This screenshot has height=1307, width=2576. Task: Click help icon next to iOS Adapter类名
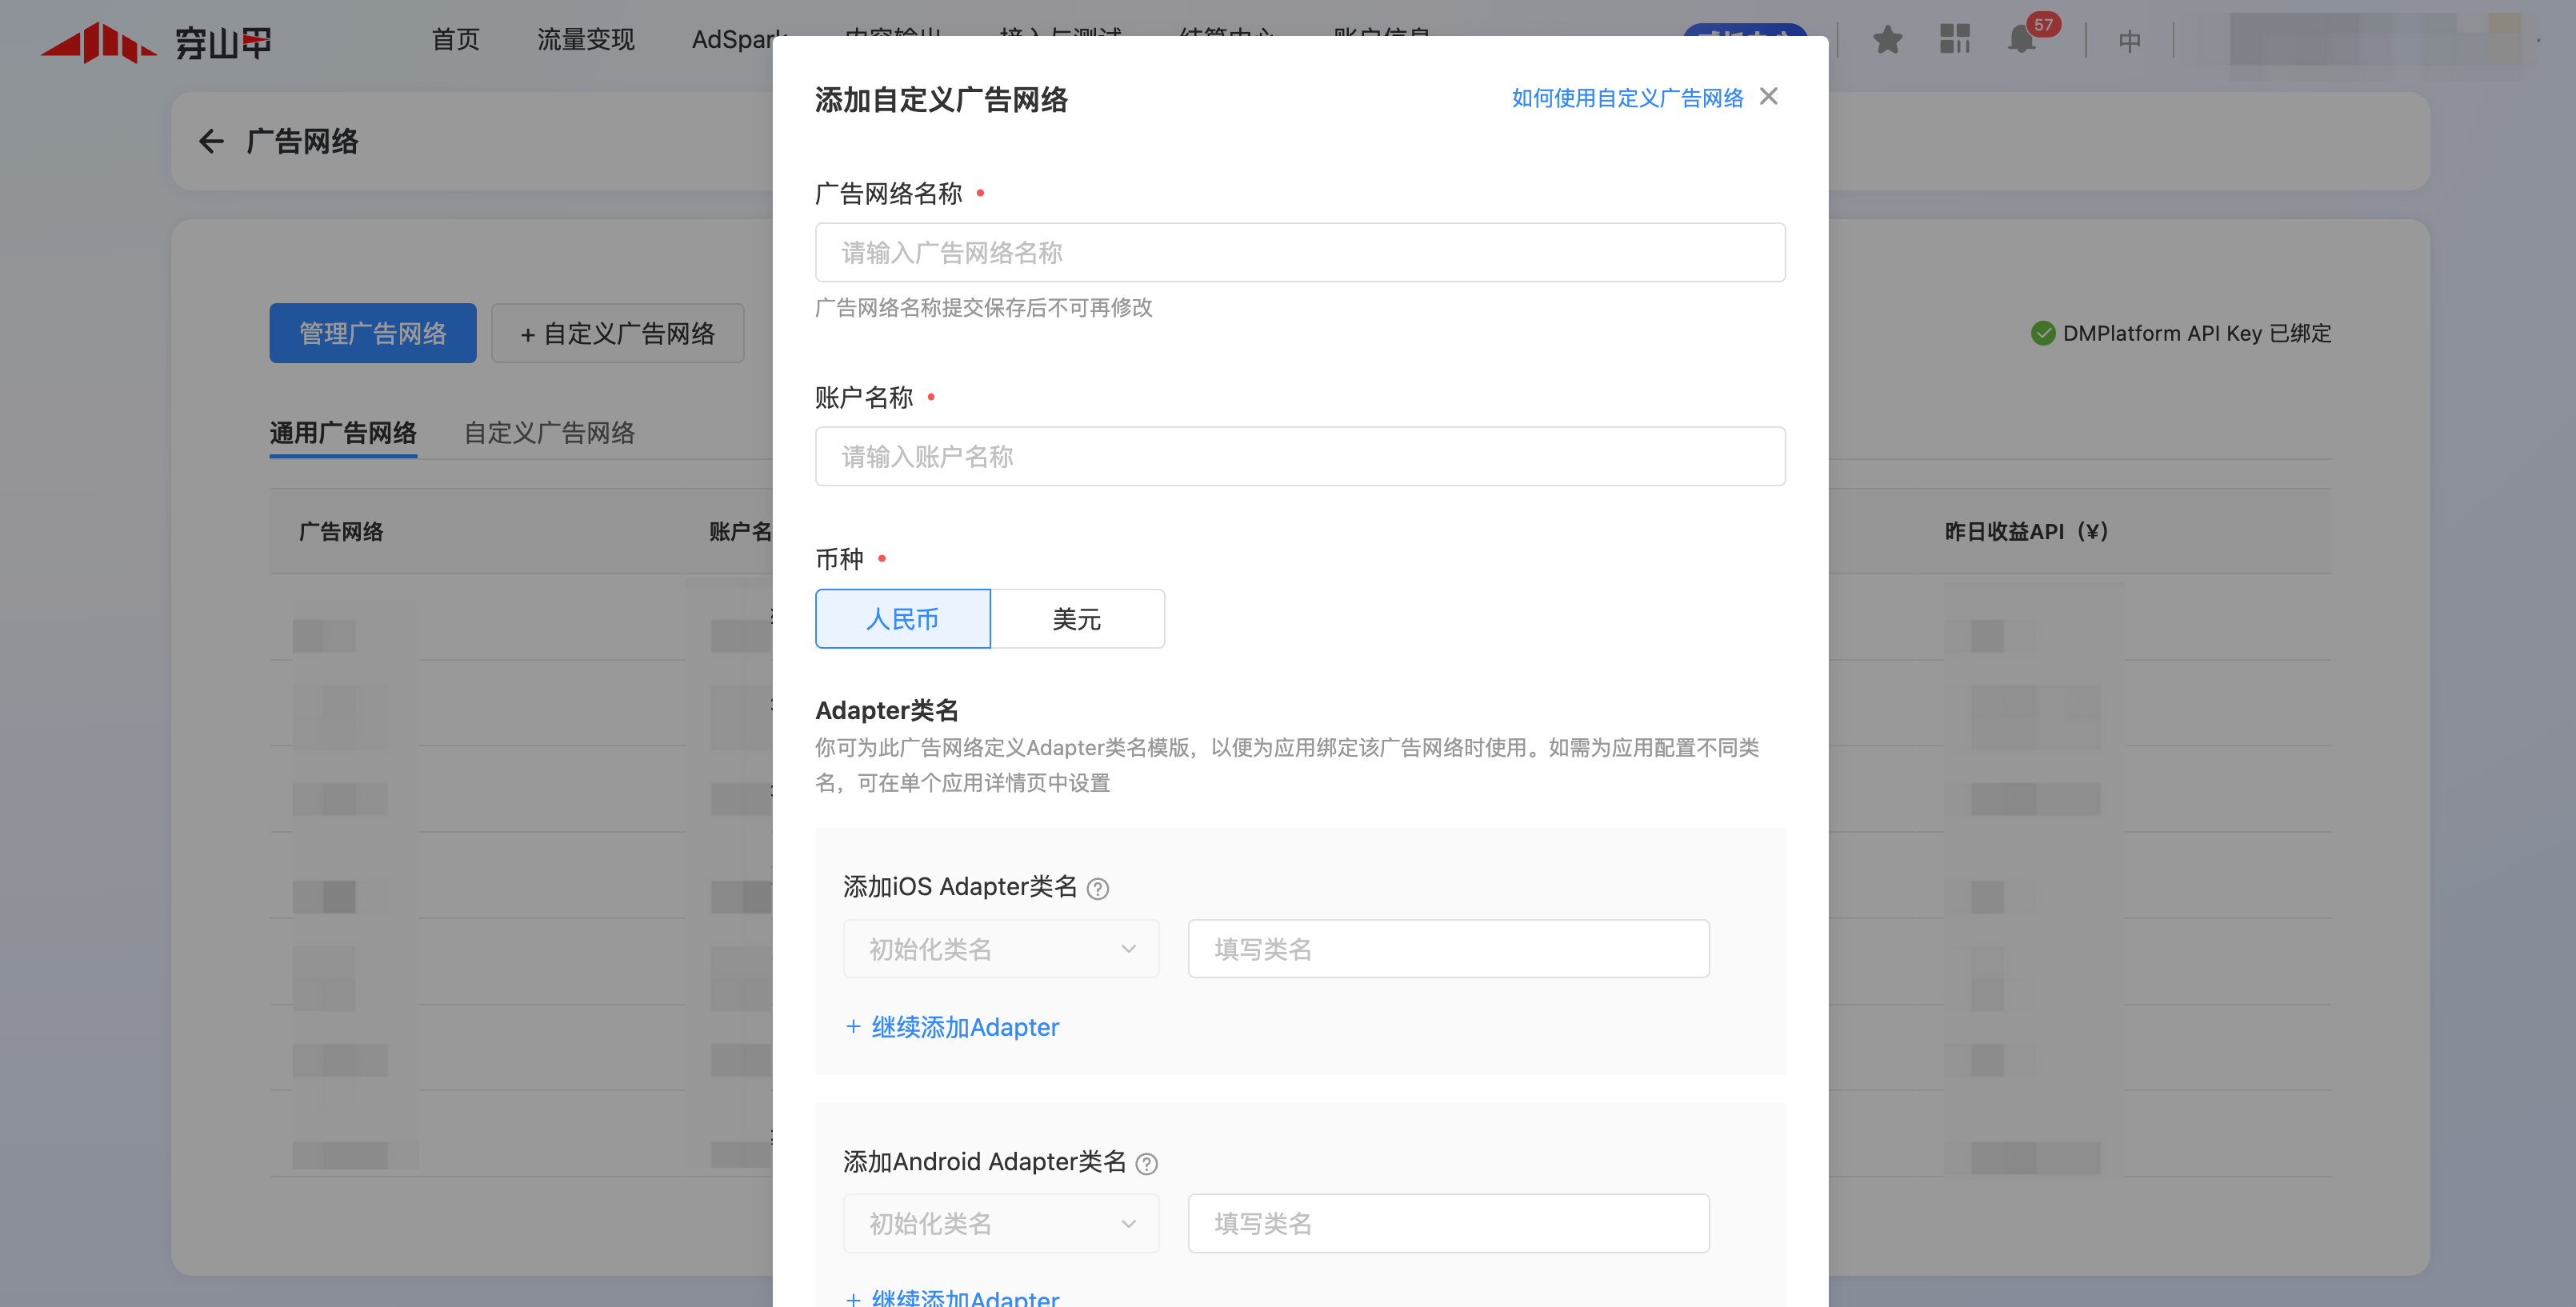pos(1098,889)
